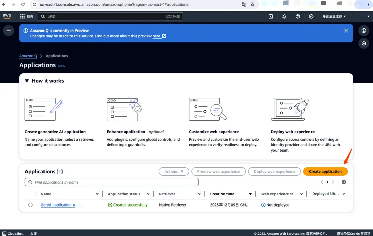Launch CloudShell from the top bar
This screenshot has height=236, width=373.
pos(271,16)
